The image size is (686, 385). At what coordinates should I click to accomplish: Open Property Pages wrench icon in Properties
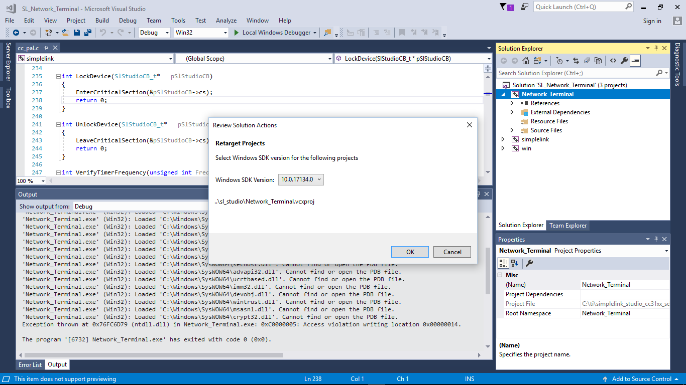click(529, 263)
